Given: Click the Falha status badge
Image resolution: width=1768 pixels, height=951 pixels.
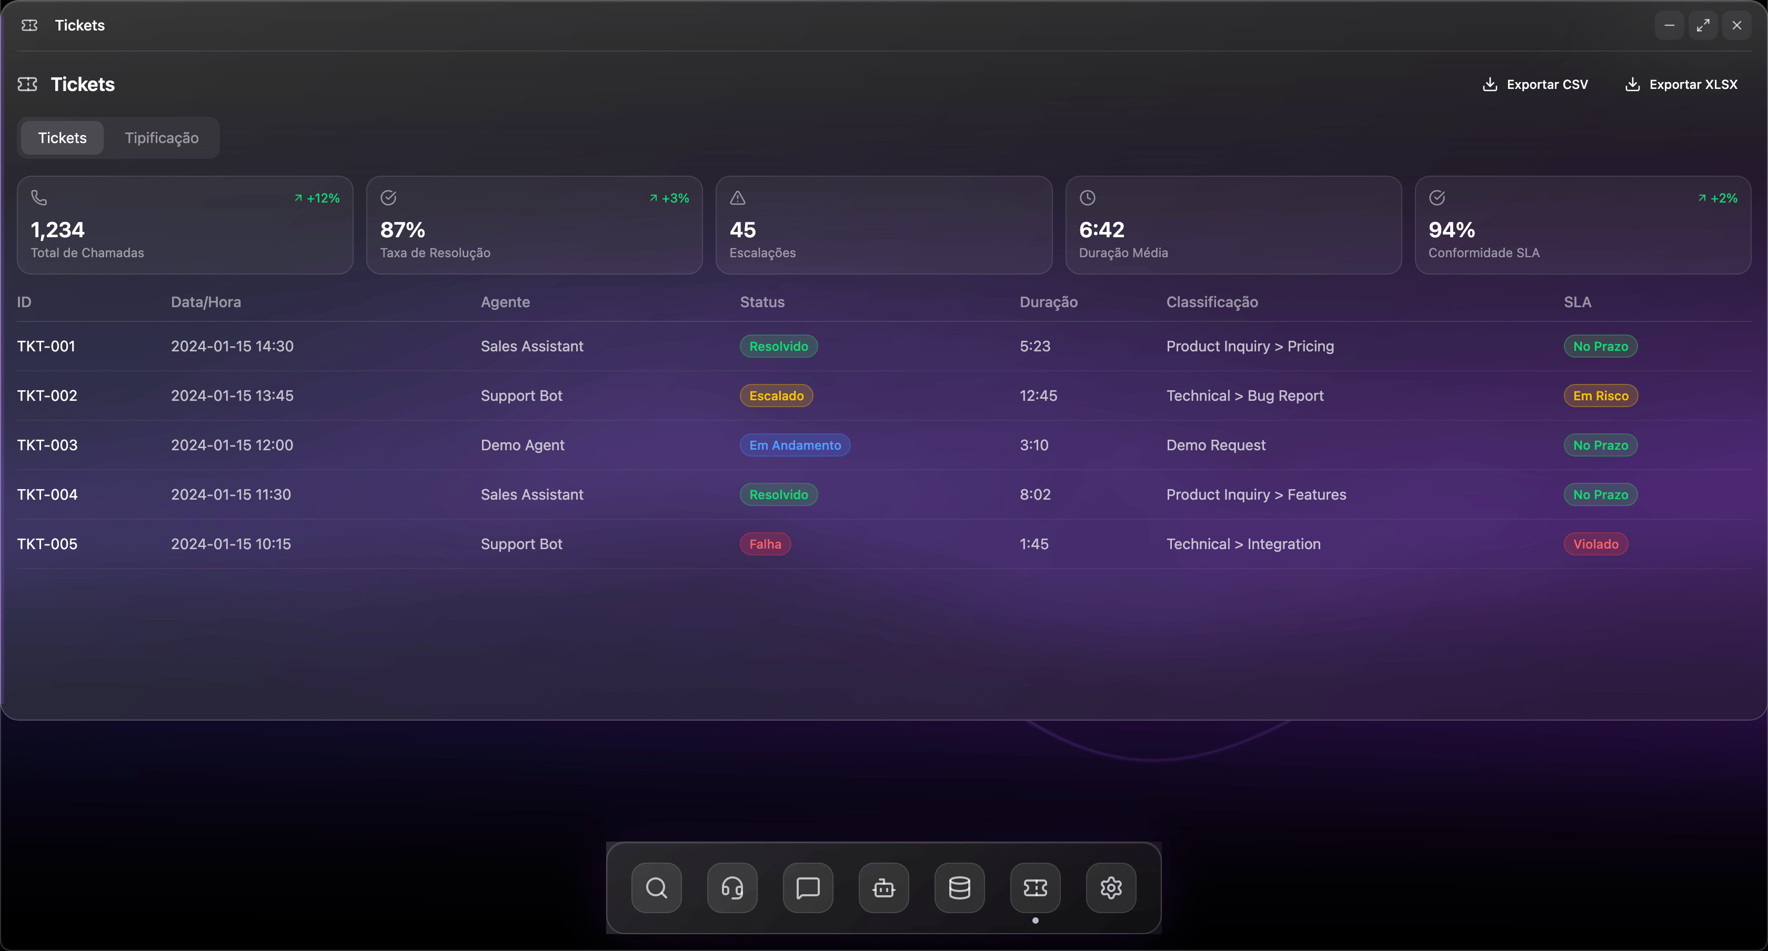Looking at the screenshot, I should (765, 544).
